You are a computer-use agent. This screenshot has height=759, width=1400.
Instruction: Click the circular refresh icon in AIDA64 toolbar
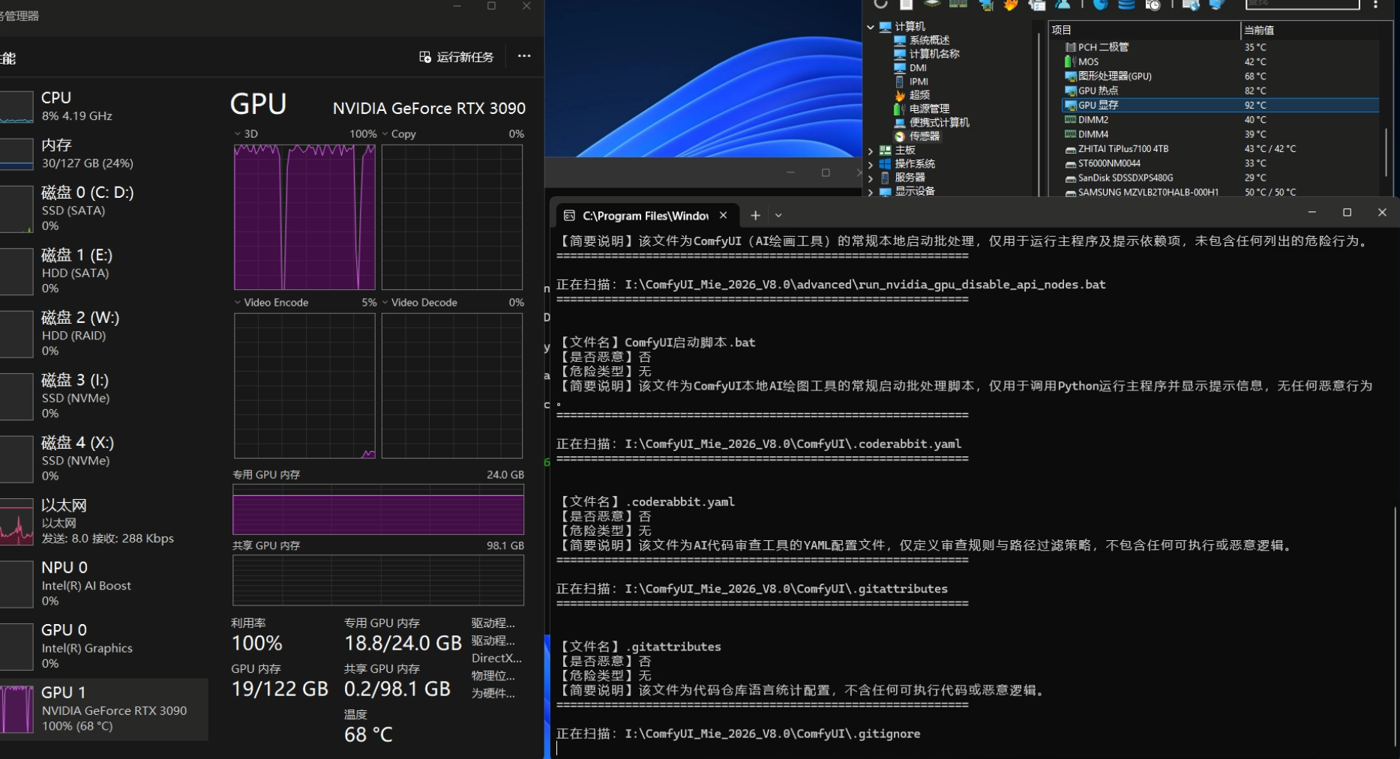coord(880,4)
